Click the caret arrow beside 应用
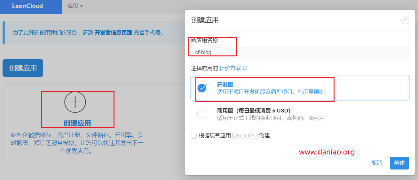418x180 pixels. click(82, 6)
